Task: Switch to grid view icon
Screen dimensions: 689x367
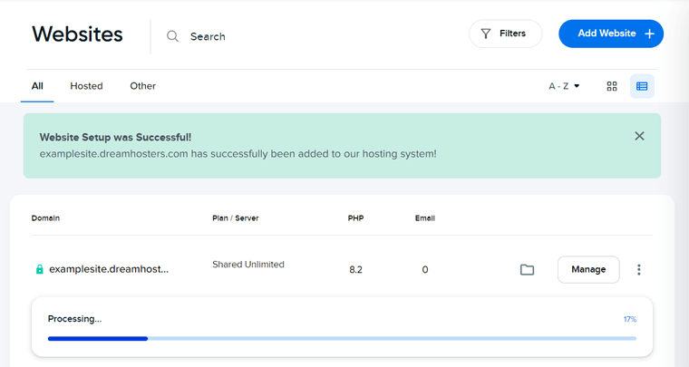Action: (x=612, y=86)
